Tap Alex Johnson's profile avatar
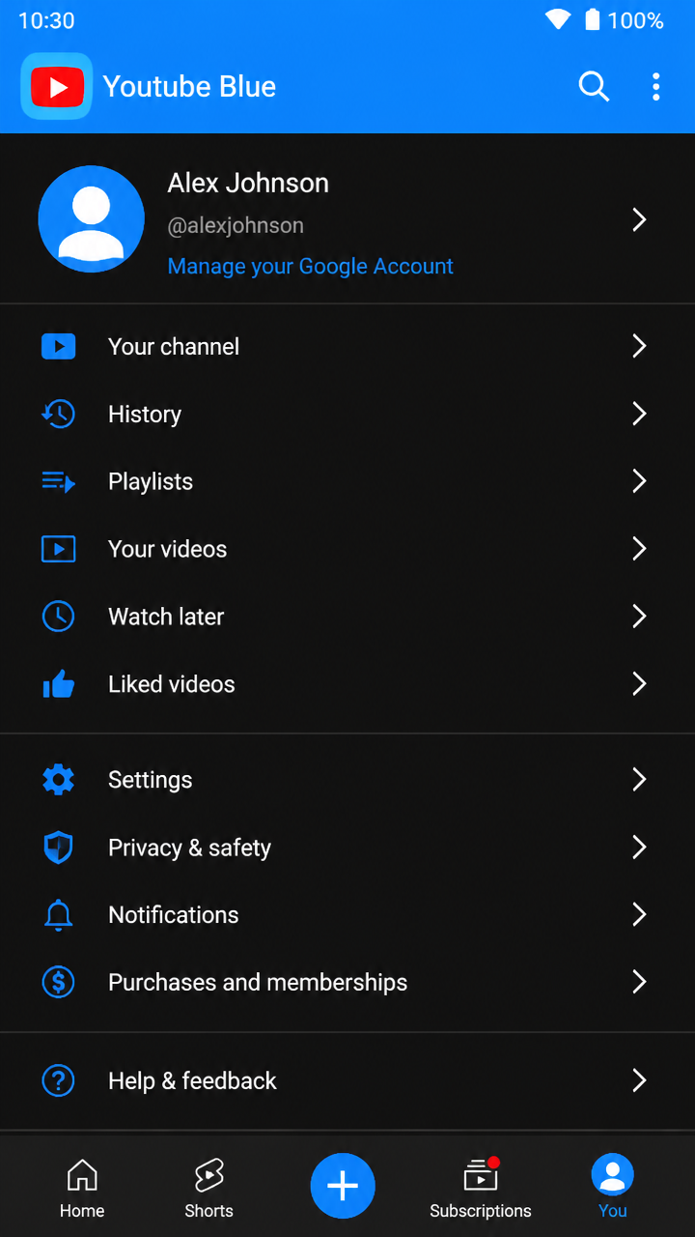 [92, 219]
